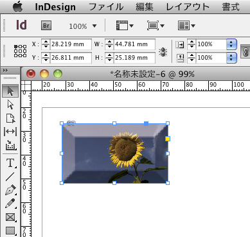Step the H value with its arrows
250x237 pixels.
click(x=109, y=58)
